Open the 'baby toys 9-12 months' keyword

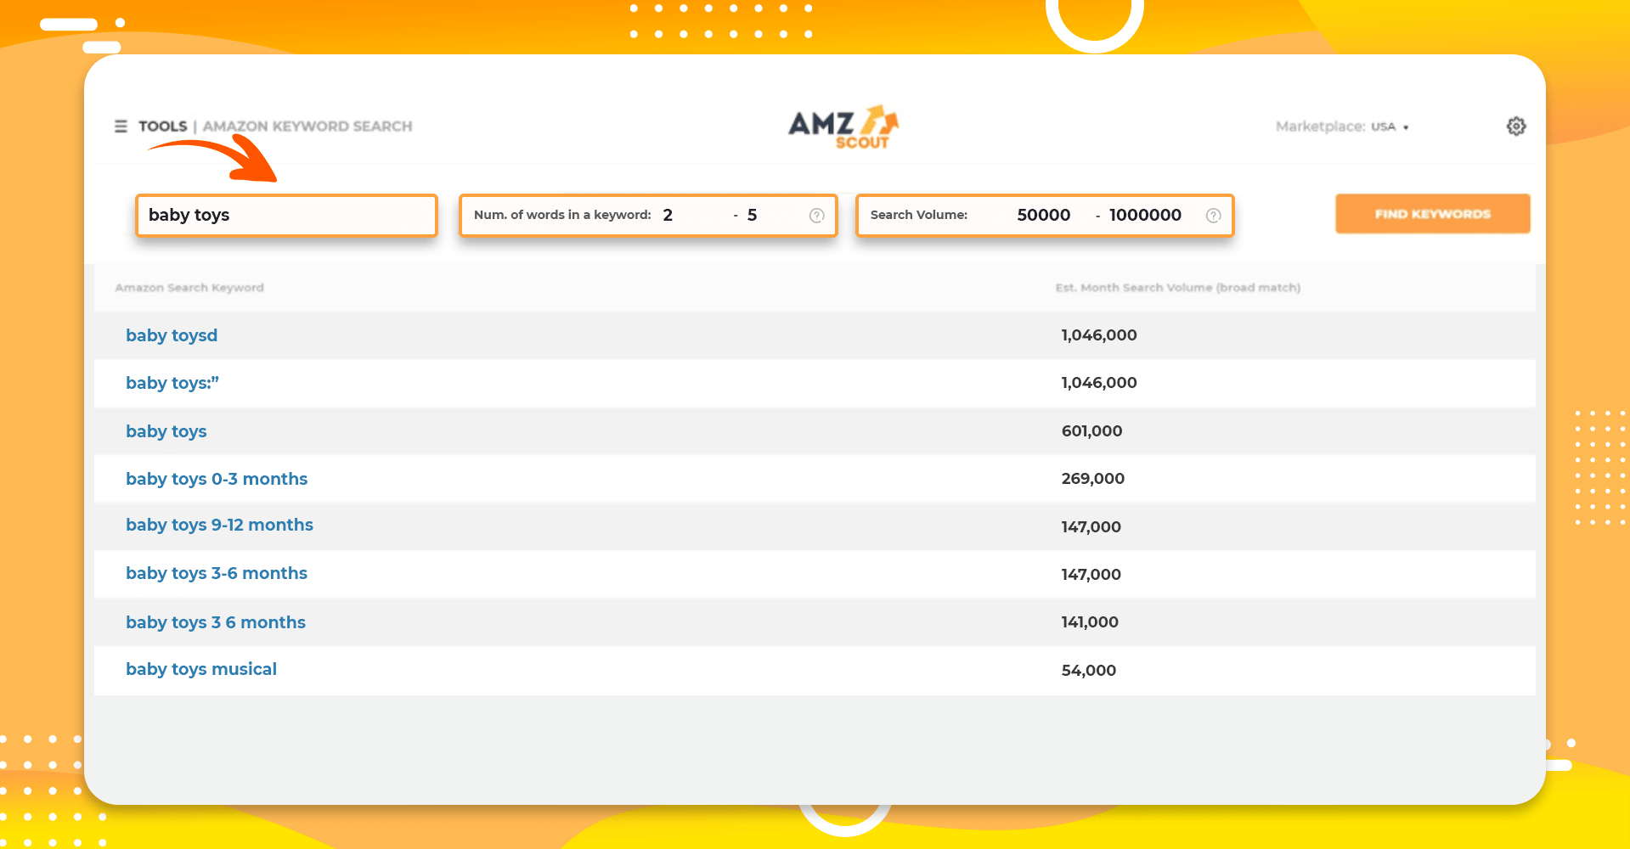tap(219, 525)
